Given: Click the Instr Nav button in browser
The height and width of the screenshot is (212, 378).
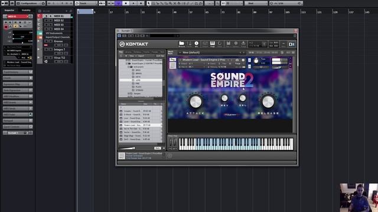Looking at the screenshot, I should click(160, 56).
